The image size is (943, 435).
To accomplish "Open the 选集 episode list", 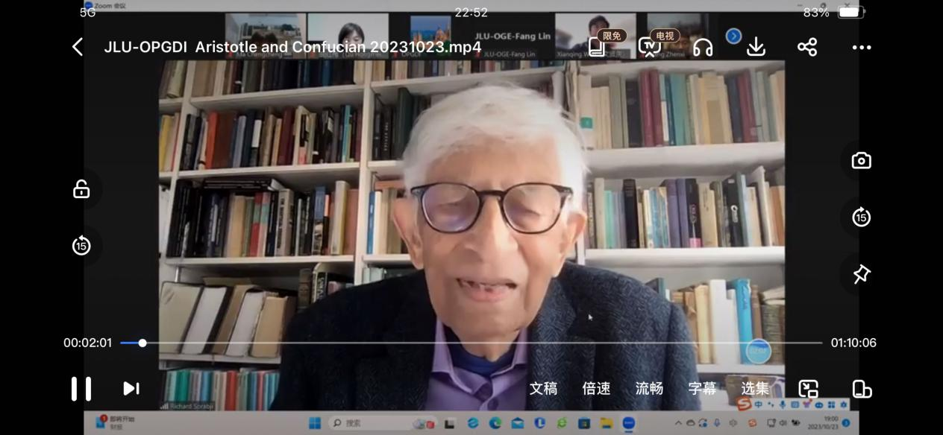I will click(755, 388).
